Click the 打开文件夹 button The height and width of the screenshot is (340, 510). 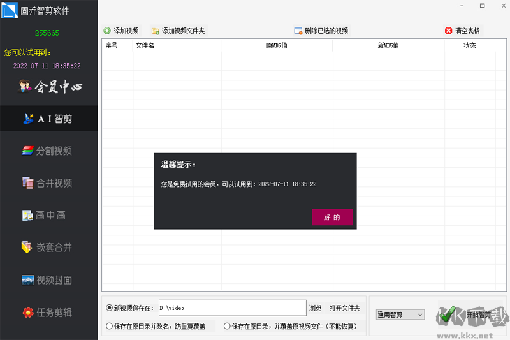[x=345, y=308]
